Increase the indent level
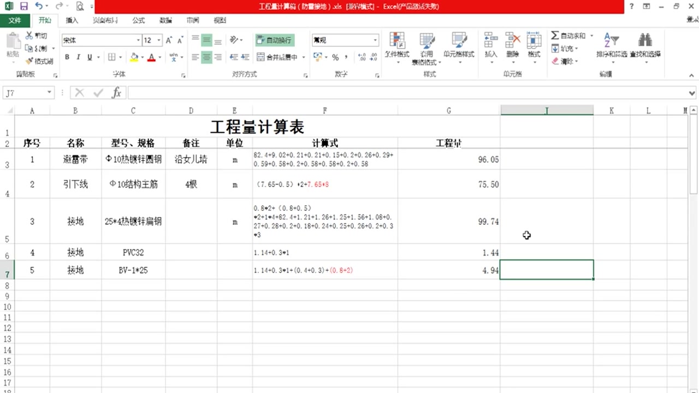This screenshot has width=699, height=393. [x=246, y=57]
